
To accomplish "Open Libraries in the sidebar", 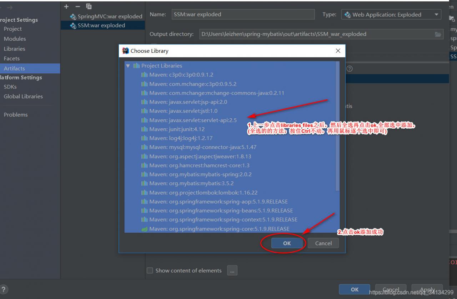I will (14, 49).
